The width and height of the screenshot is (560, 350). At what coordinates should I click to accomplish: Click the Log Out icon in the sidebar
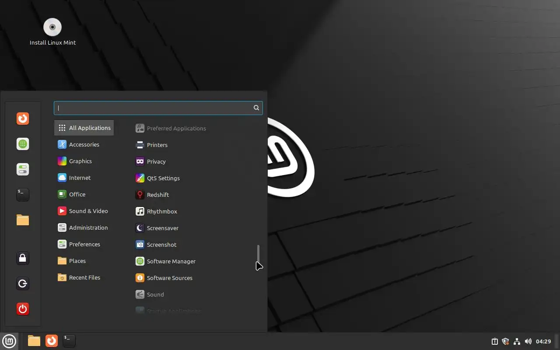tap(23, 283)
